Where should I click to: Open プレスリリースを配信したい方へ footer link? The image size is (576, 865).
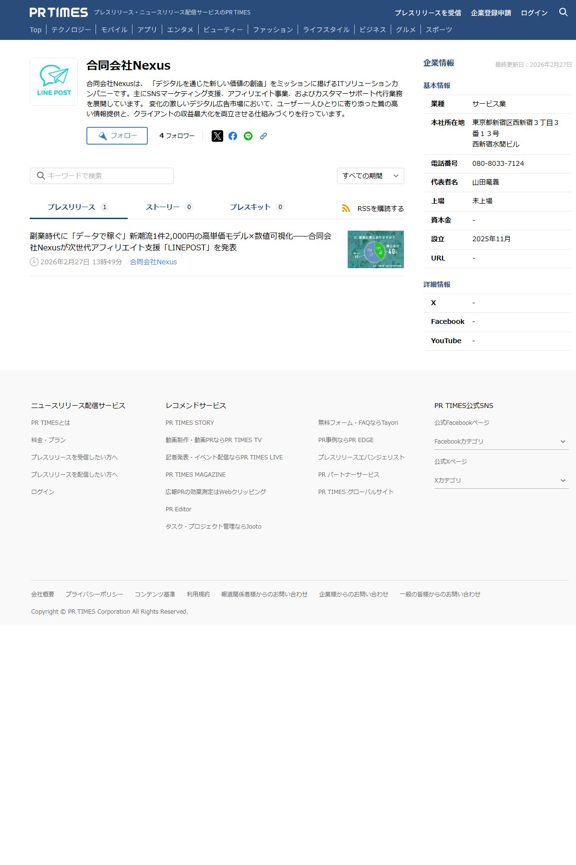point(74,475)
